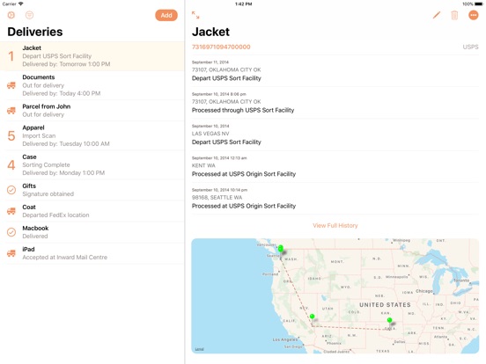Image resolution: width=486 pixels, height=364 pixels.
Task: Tap the Add button
Action: point(166,15)
